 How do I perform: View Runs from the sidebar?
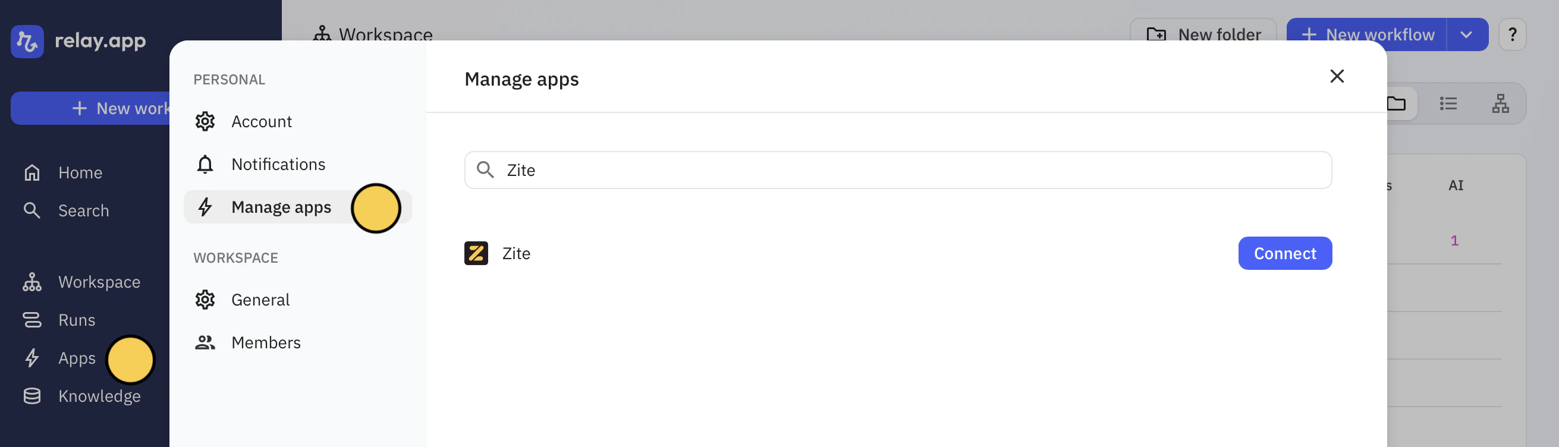click(x=76, y=319)
